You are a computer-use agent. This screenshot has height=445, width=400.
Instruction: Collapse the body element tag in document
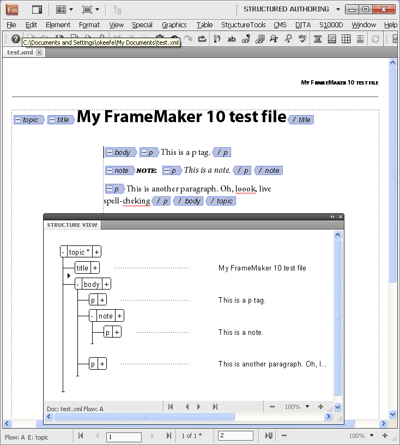pos(110,152)
